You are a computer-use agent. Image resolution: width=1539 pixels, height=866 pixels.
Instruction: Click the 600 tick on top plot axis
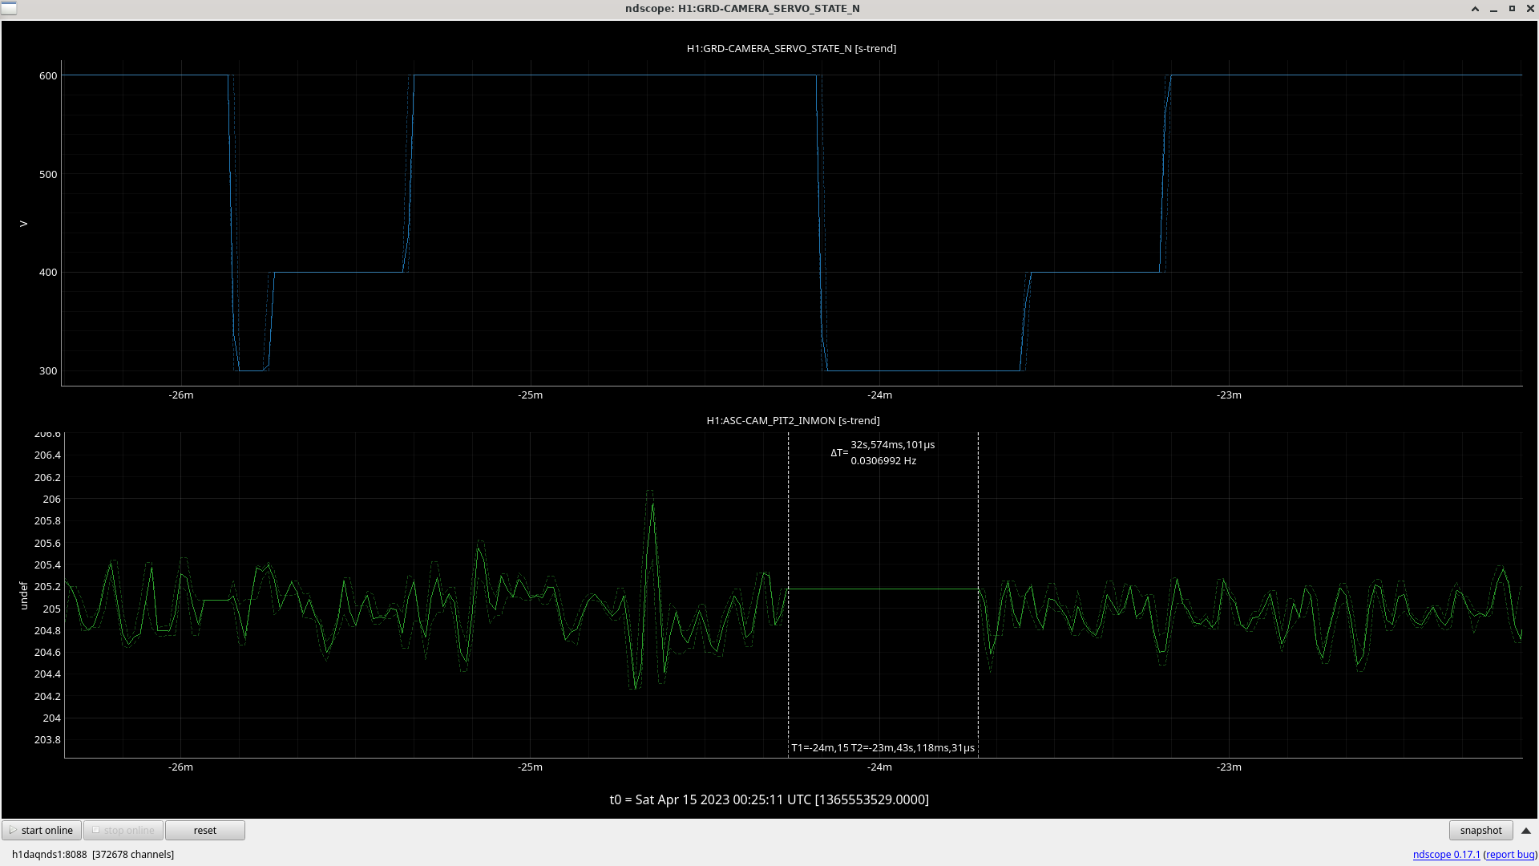48,75
